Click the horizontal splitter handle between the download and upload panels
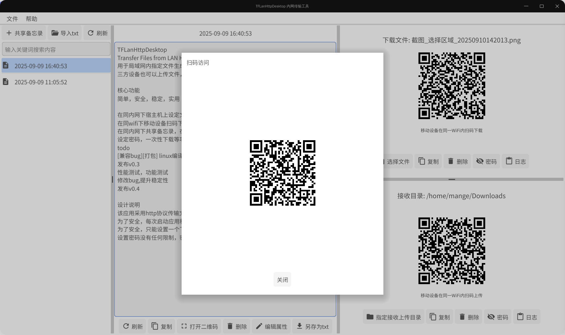This screenshot has height=335, width=565. (452, 179)
